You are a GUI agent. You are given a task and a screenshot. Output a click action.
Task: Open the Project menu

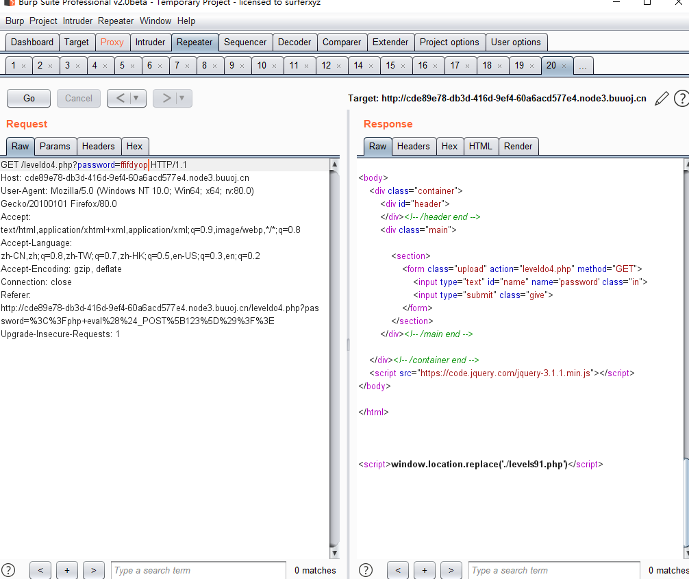pyautogui.click(x=43, y=21)
